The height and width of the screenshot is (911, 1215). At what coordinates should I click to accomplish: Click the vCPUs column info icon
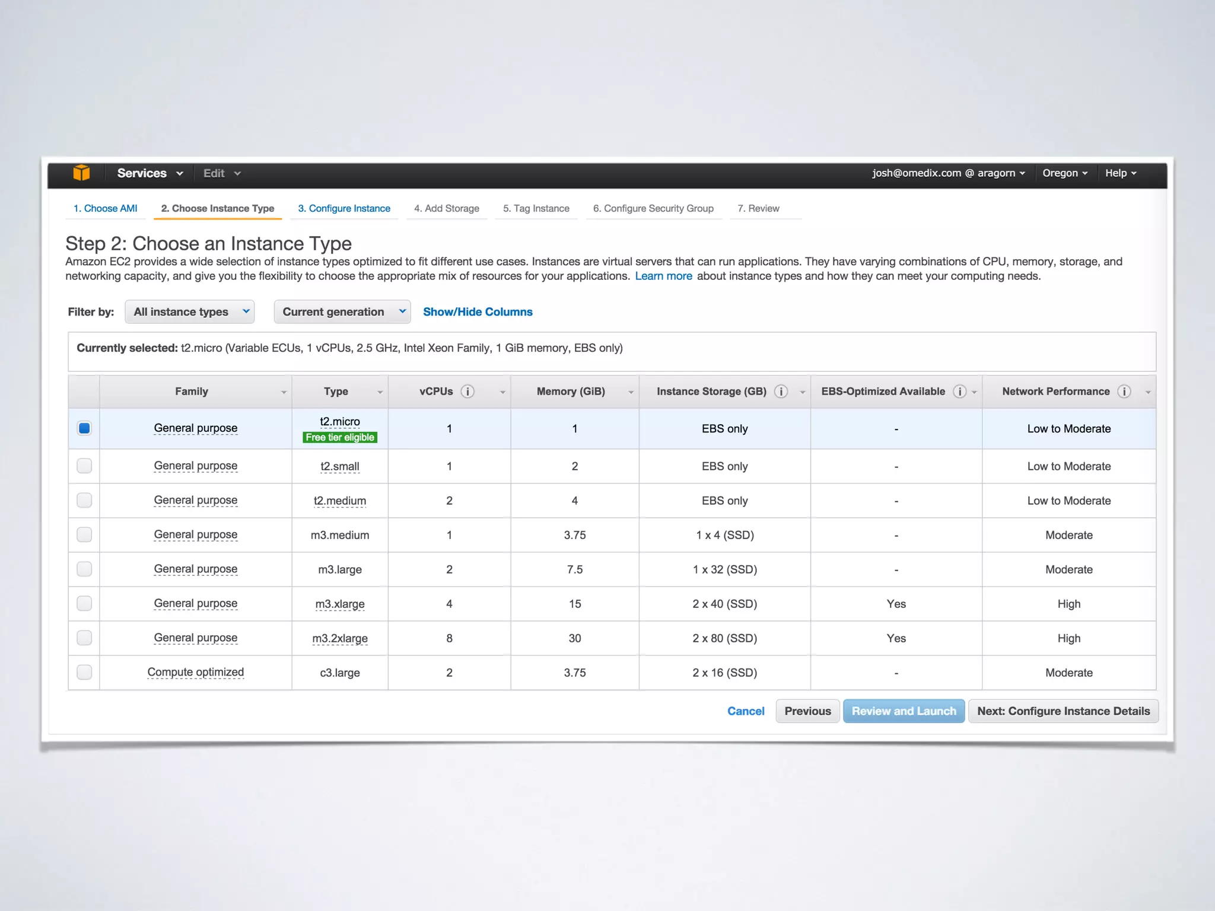[467, 391]
